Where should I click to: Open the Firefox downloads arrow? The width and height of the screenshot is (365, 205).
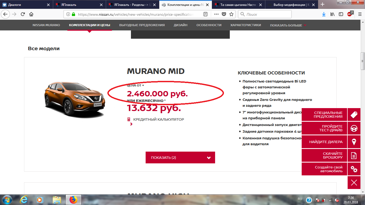pyautogui.click(x=324, y=14)
